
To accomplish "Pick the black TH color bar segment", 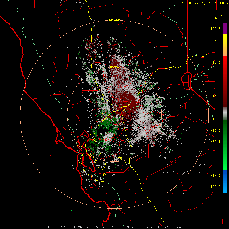I will click(225, 198).
